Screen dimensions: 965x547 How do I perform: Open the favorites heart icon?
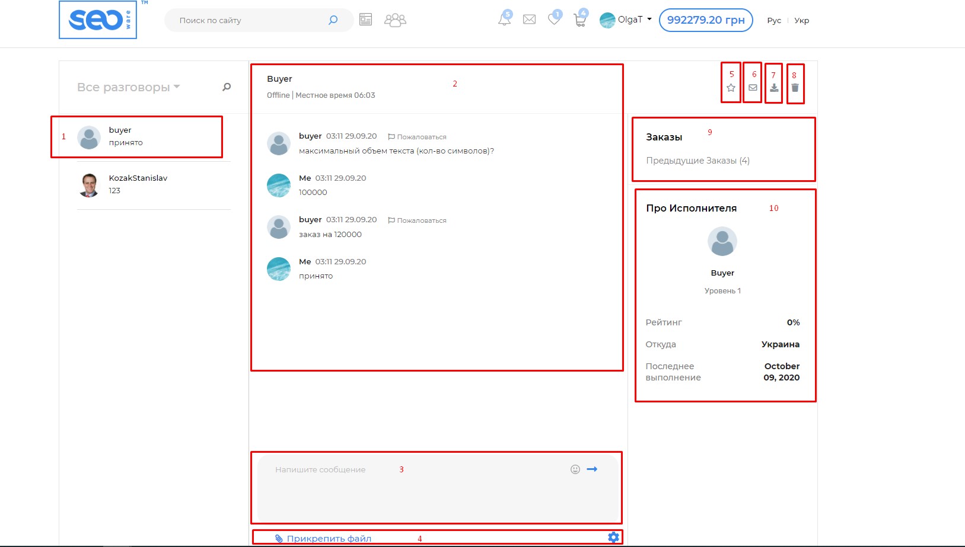click(x=554, y=20)
